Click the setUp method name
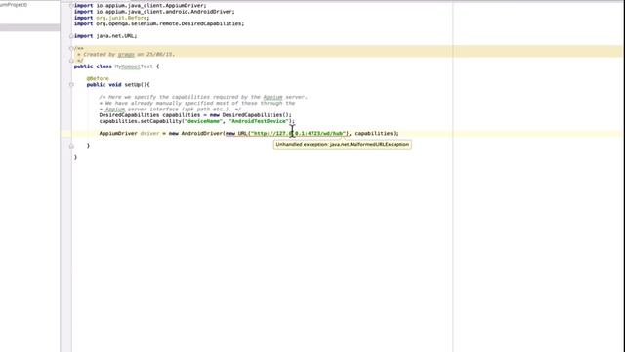This screenshot has width=625, height=352. coord(133,85)
